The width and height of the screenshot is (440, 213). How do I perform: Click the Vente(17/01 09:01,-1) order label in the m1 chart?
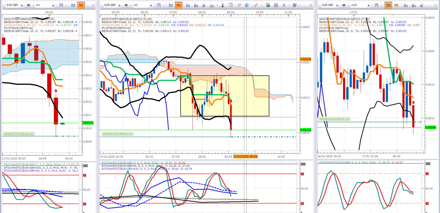pyautogui.click(x=20, y=133)
